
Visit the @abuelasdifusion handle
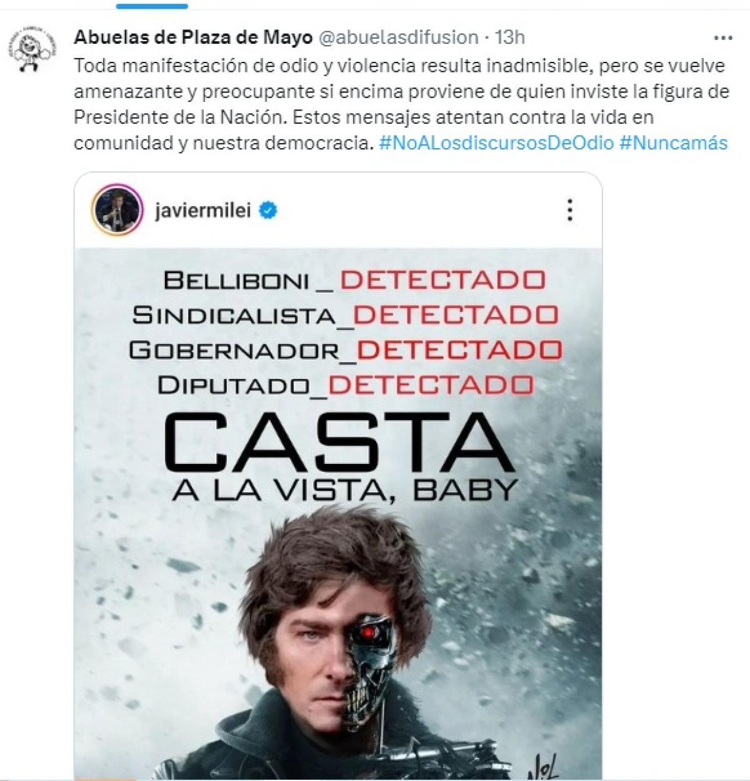pyautogui.click(x=399, y=38)
